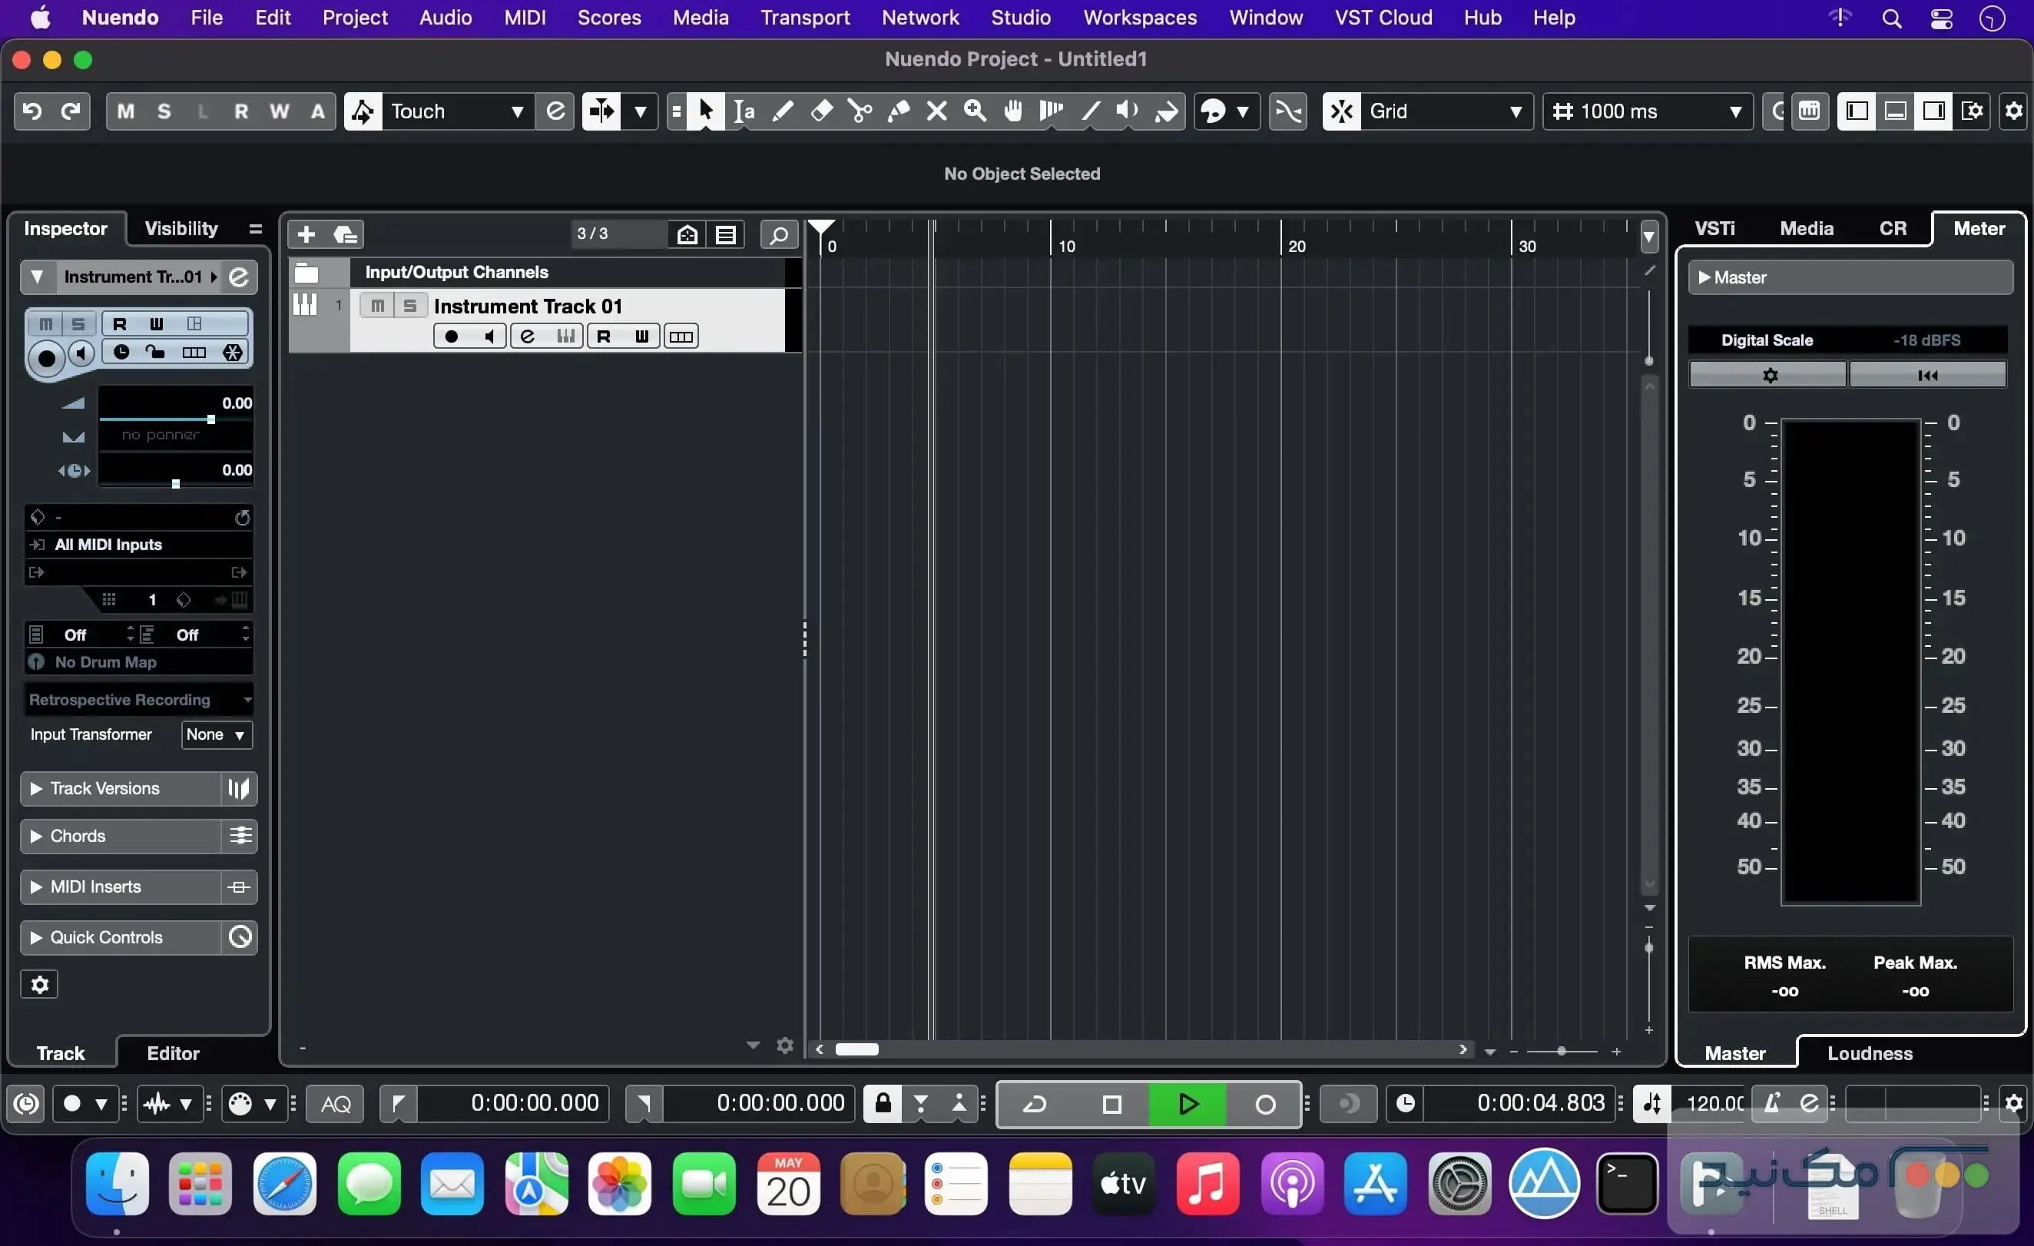Click the Loudness tab button
This screenshot has height=1246, width=2034.
point(1869,1054)
